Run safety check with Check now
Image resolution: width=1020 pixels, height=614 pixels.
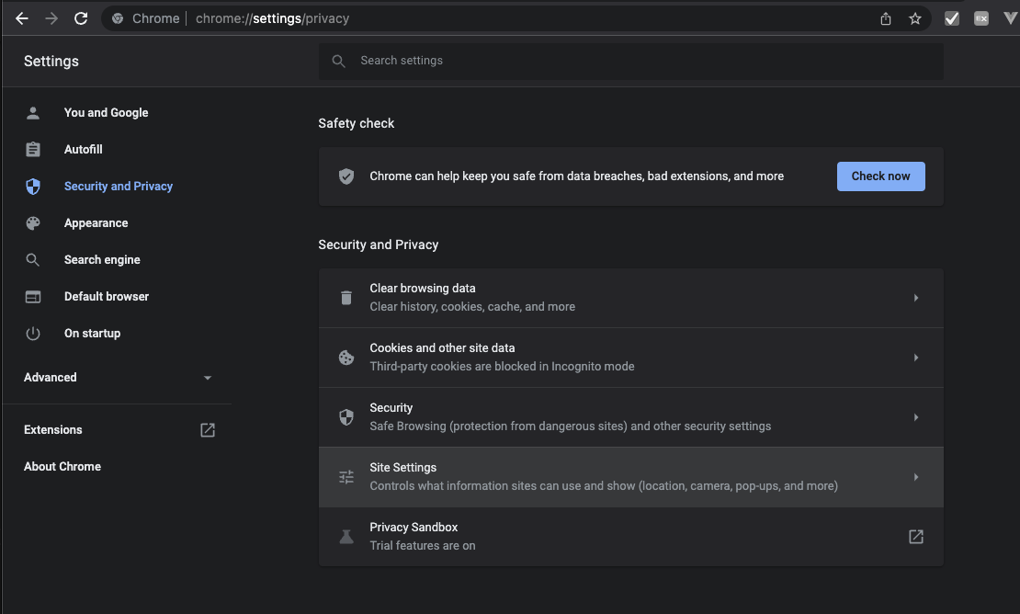pos(881,176)
